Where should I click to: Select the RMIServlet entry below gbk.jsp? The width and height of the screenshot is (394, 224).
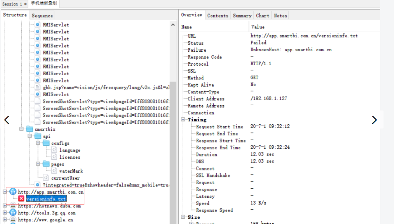[x=56, y=94]
